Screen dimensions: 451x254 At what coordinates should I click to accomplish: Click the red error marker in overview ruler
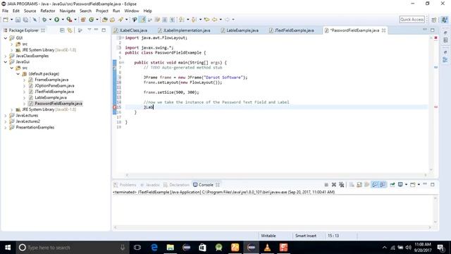(x=435, y=107)
